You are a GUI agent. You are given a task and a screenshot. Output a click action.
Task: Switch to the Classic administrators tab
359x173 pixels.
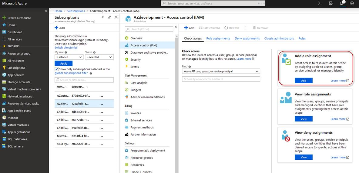tap(279, 38)
